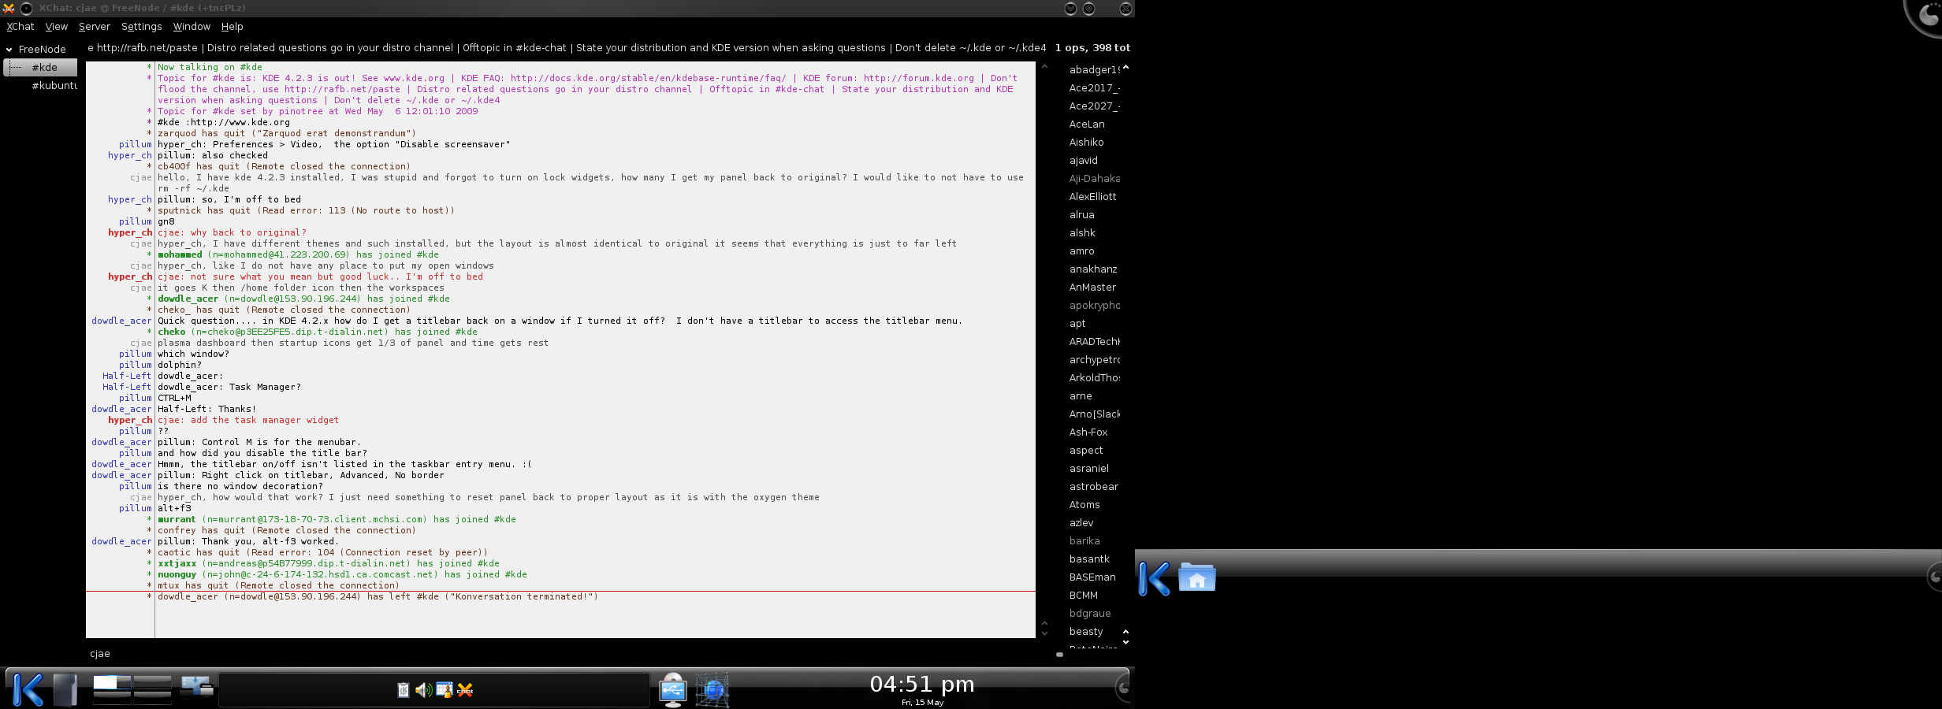Click the show desktop icon in taskbar
The height and width of the screenshot is (709, 1942).
pyautogui.click(x=65, y=689)
